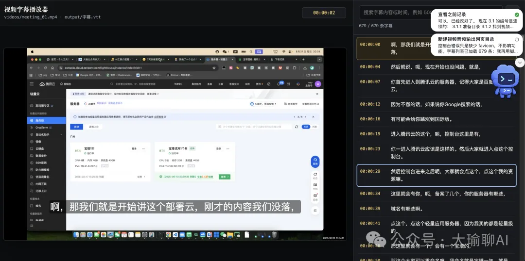Open a new Chrome tab with the plus icon

303,60
